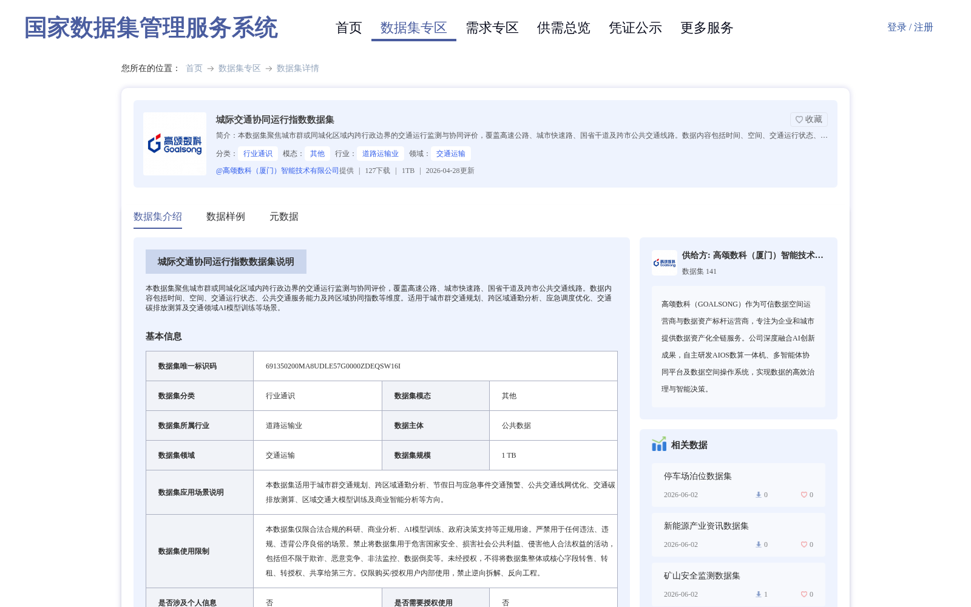Click the 1 TB scale table cell
This screenshot has height=607, width=971.
(x=509, y=455)
